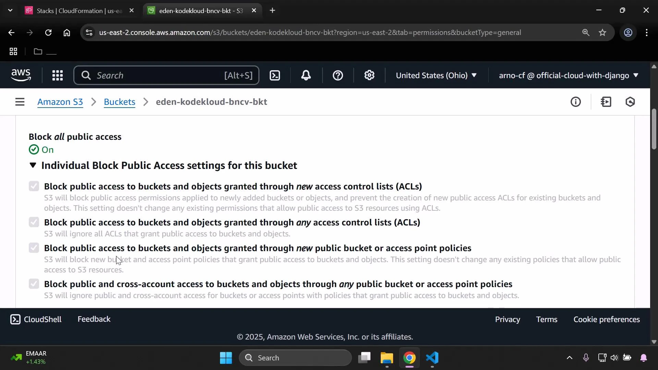Open the region selector for United States (Ohio)
Viewport: 658px width, 370px height.
436,75
